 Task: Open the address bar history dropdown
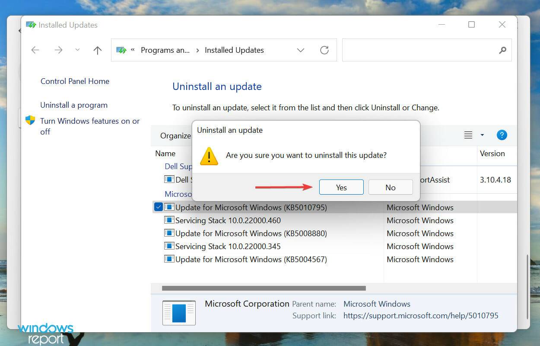point(301,50)
